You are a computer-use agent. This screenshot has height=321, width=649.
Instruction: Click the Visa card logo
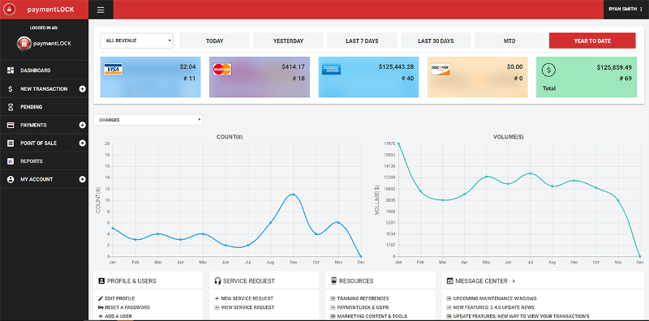[x=113, y=69]
